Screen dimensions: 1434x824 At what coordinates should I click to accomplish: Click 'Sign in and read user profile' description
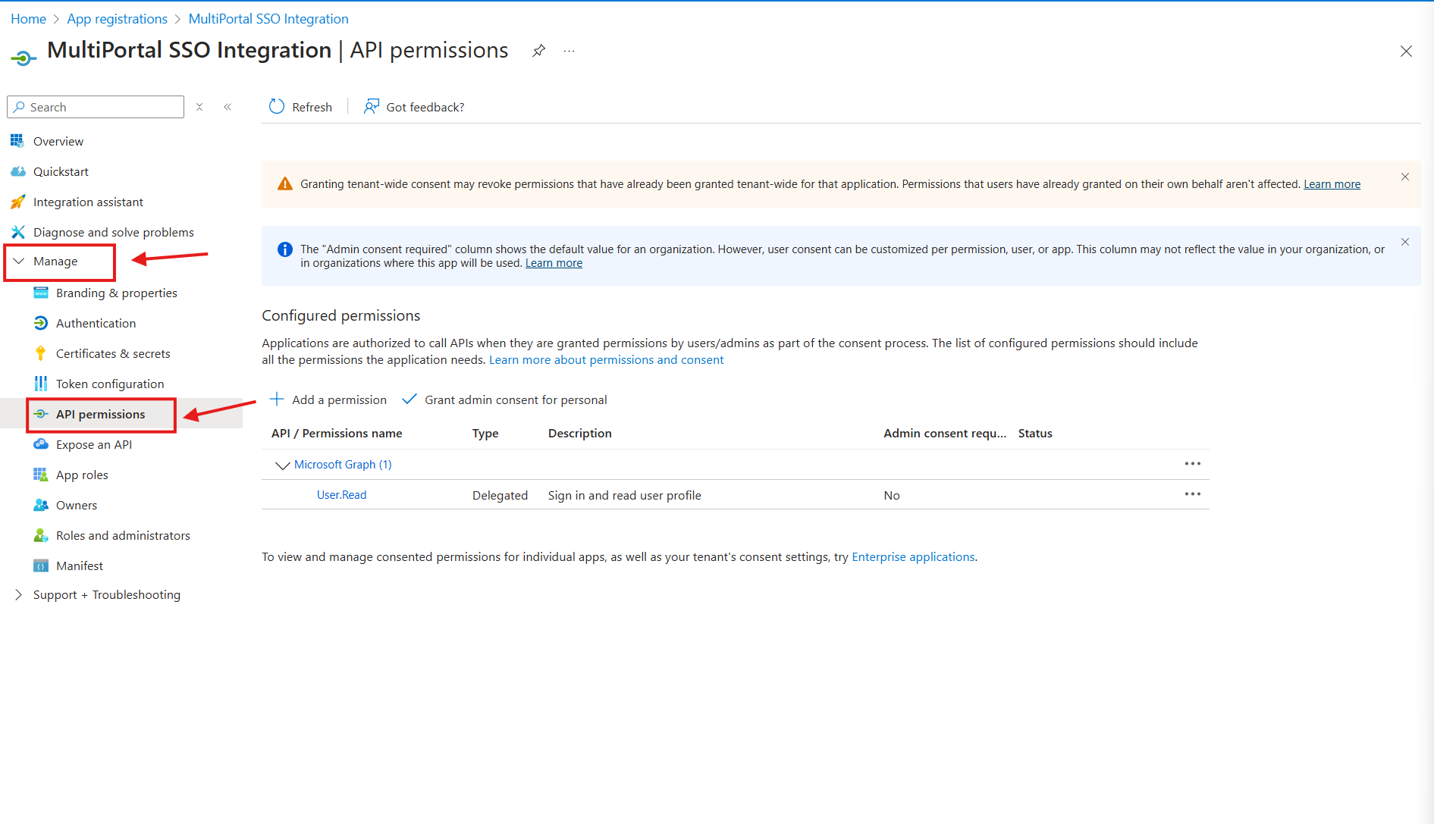624,495
